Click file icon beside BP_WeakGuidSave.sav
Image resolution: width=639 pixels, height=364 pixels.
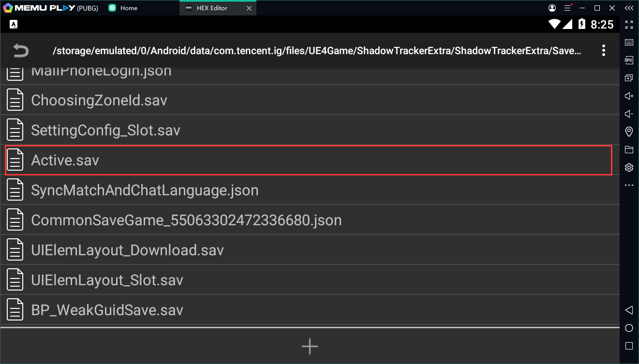(x=15, y=310)
